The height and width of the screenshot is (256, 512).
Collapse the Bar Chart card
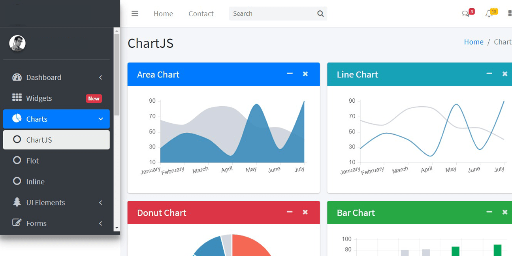click(489, 212)
